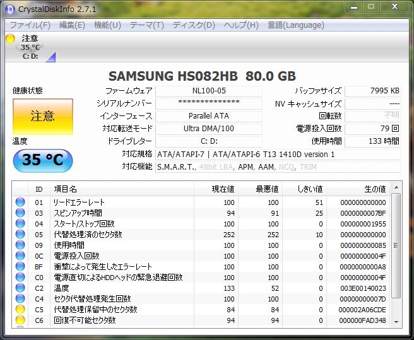Click the drive letter field C: D:
Screen dimensions: 414x340
209,141
